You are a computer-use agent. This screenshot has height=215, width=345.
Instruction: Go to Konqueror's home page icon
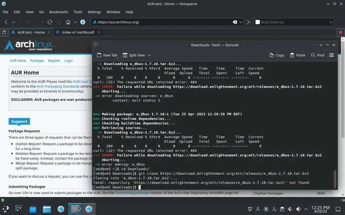pyautogui.click(x=68, y=22)
